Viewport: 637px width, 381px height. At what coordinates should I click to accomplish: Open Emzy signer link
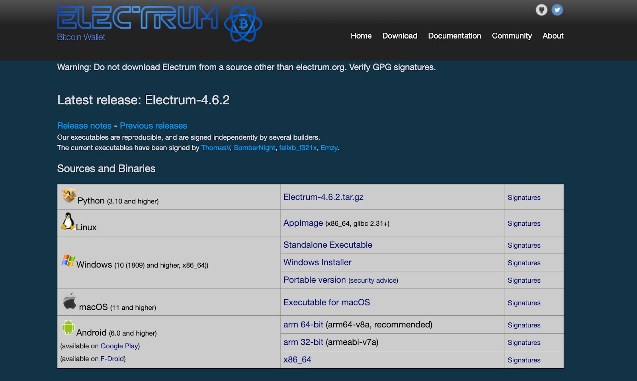(329, 148)
